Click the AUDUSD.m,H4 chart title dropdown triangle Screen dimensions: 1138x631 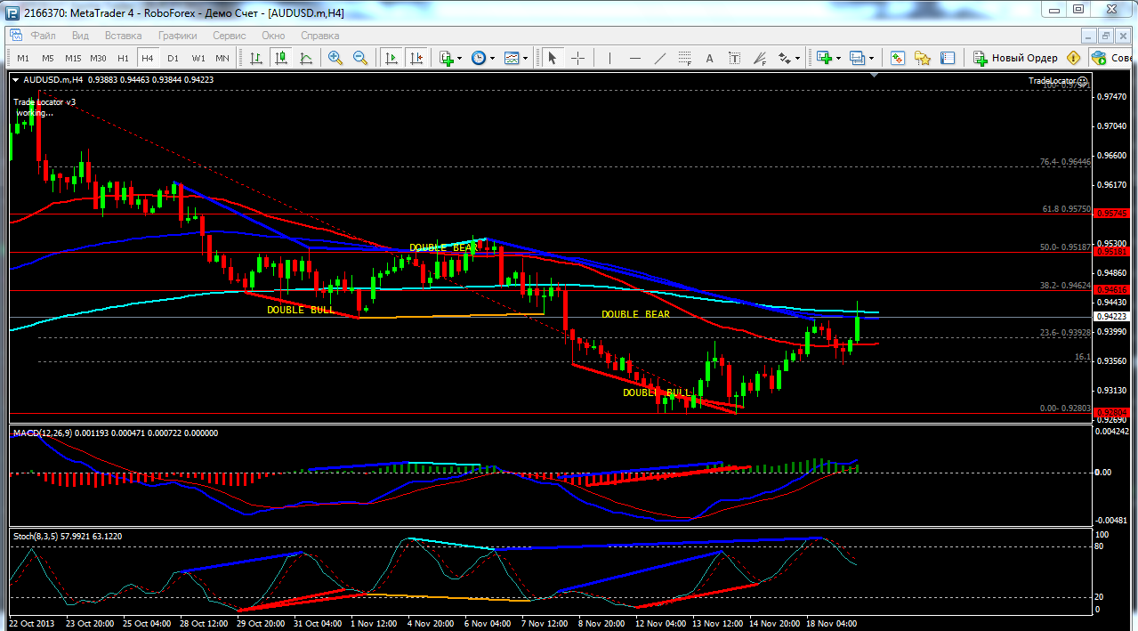[x=16, y=79]
